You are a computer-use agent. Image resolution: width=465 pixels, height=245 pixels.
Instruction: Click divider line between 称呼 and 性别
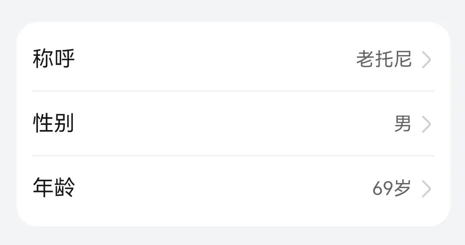click(233, 91)
